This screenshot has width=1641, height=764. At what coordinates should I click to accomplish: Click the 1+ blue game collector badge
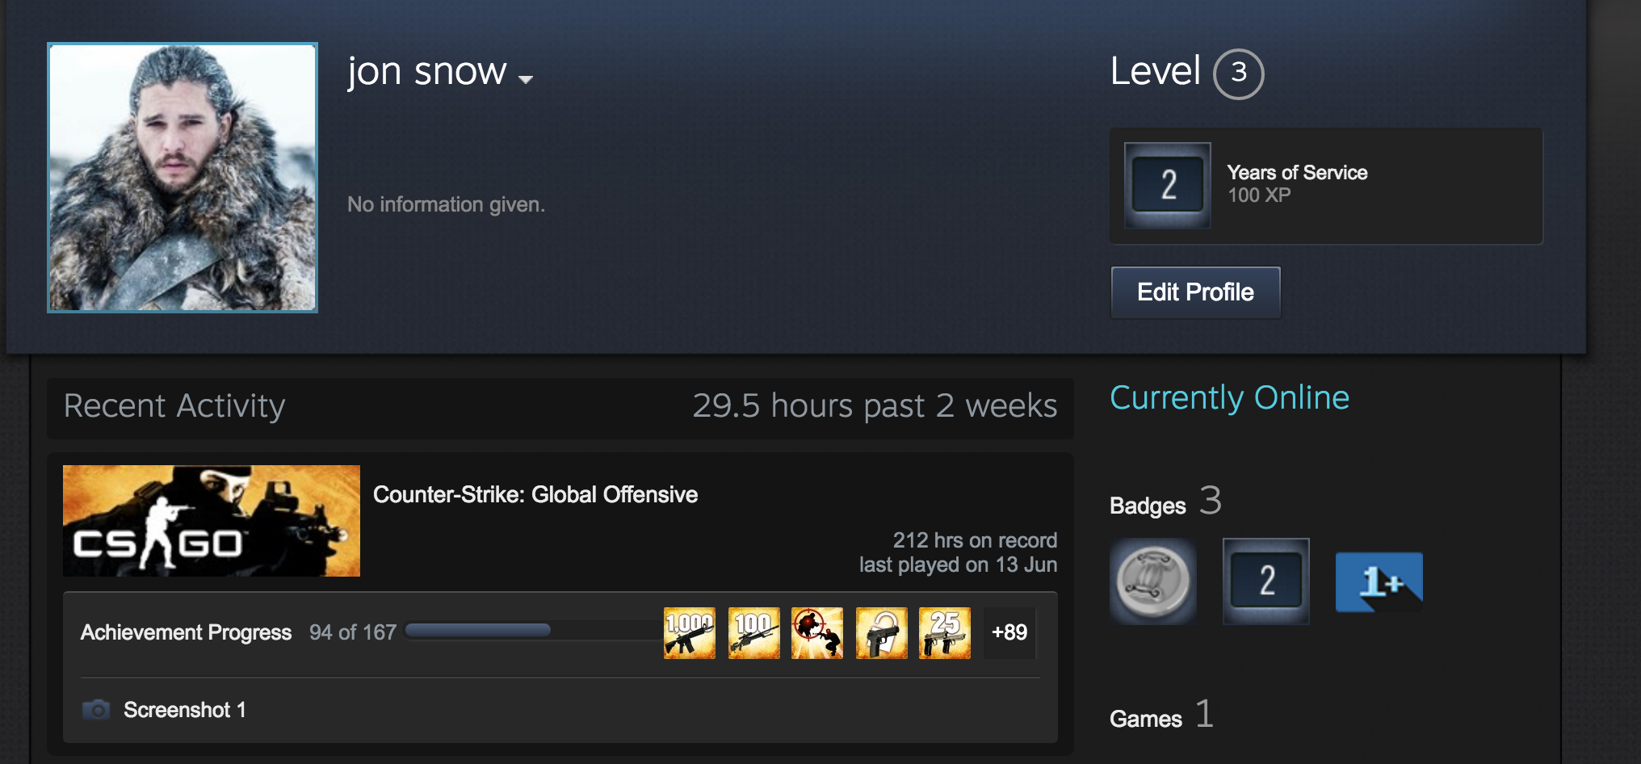pos(1379,581)
